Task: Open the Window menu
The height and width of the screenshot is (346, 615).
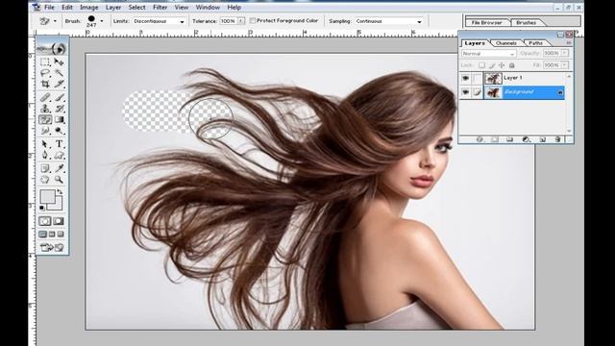Action: (208, 7)
